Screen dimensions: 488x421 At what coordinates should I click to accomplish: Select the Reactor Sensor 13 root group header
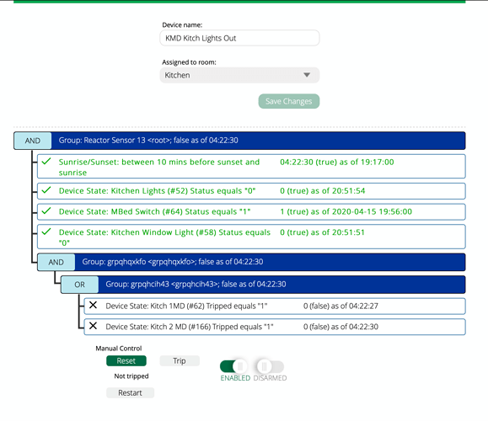(x=239, y=141)
